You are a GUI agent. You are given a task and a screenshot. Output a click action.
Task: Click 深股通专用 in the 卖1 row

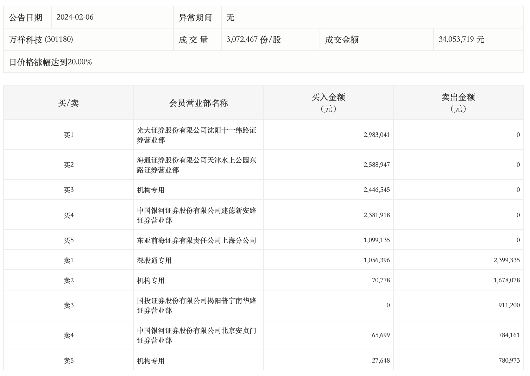click(x=154, y=261)
